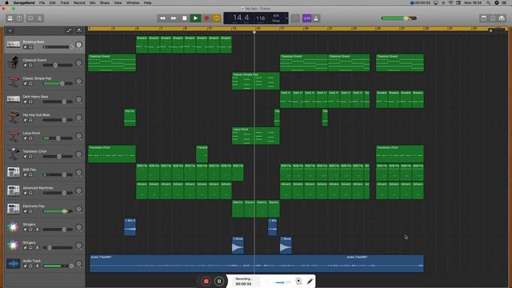Solo the Classical Grand track
This screenshot has height=288, width=512.
[x=30, y=66]
